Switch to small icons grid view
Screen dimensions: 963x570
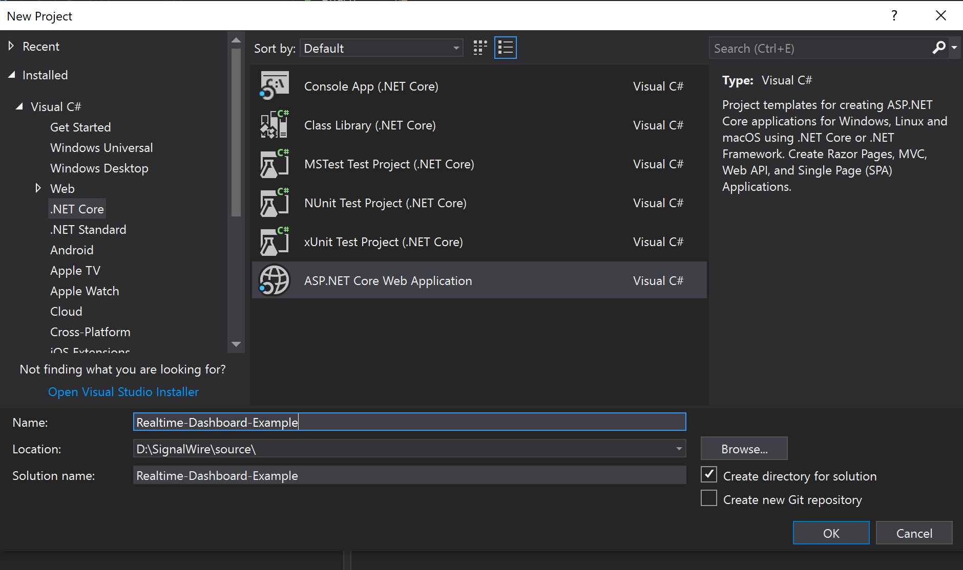pyautogui.click(x=480, y=48)
